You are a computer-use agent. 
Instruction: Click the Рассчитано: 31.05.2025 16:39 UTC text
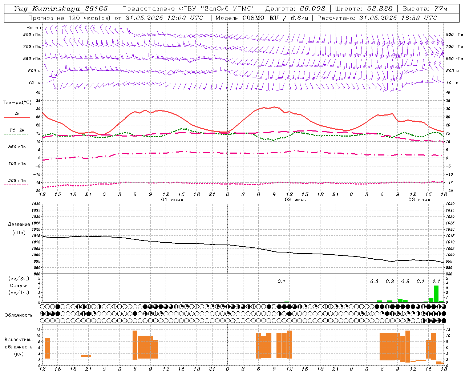click(377, 18)
